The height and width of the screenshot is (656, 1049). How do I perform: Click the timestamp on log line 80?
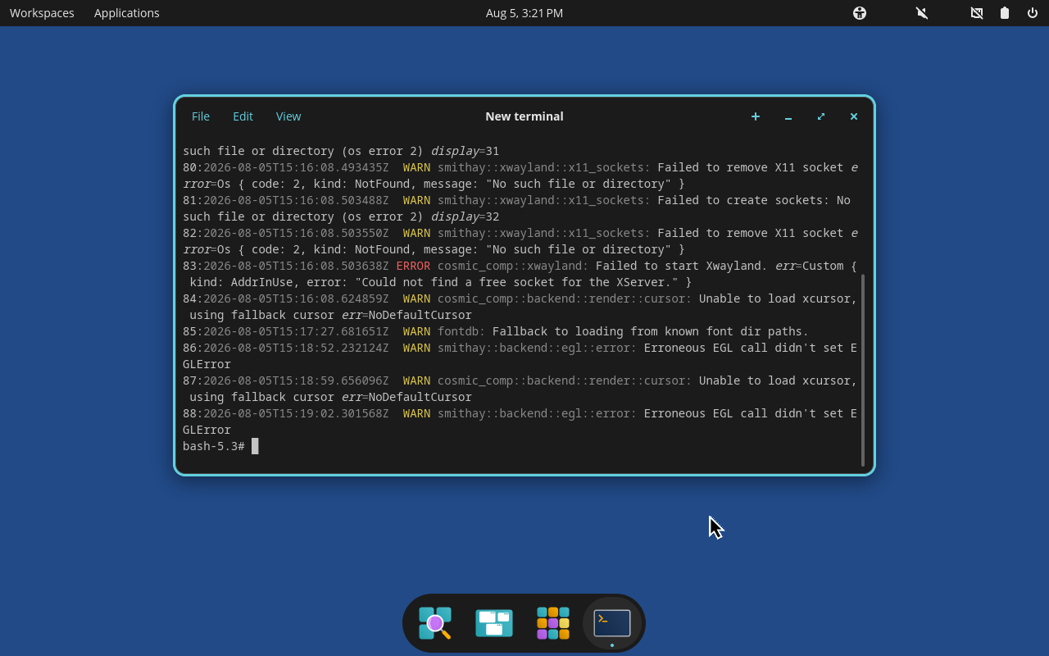[x=296, y=167]
